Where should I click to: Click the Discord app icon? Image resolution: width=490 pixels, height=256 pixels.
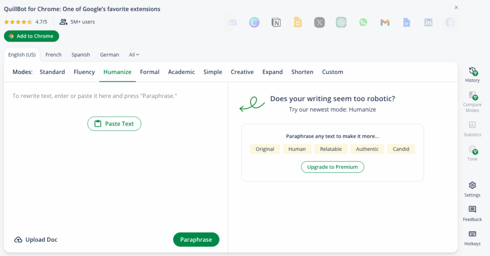coord(232,22)
